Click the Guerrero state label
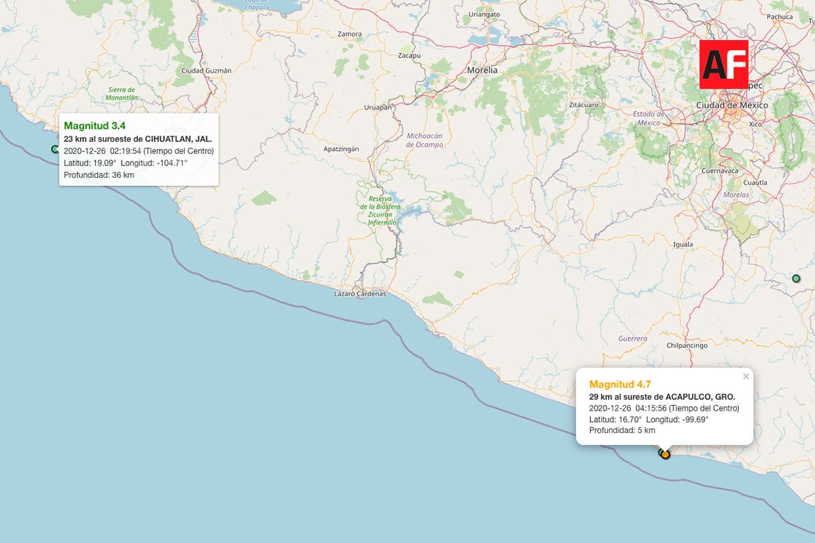This screenshot has height=543, width=815. point(633,338)
